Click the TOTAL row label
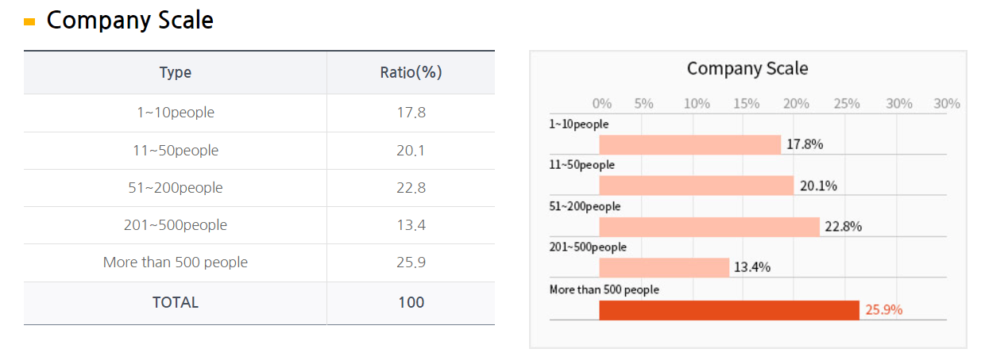The height and width of the screenshot is (364, 985). tap(175, 302)
